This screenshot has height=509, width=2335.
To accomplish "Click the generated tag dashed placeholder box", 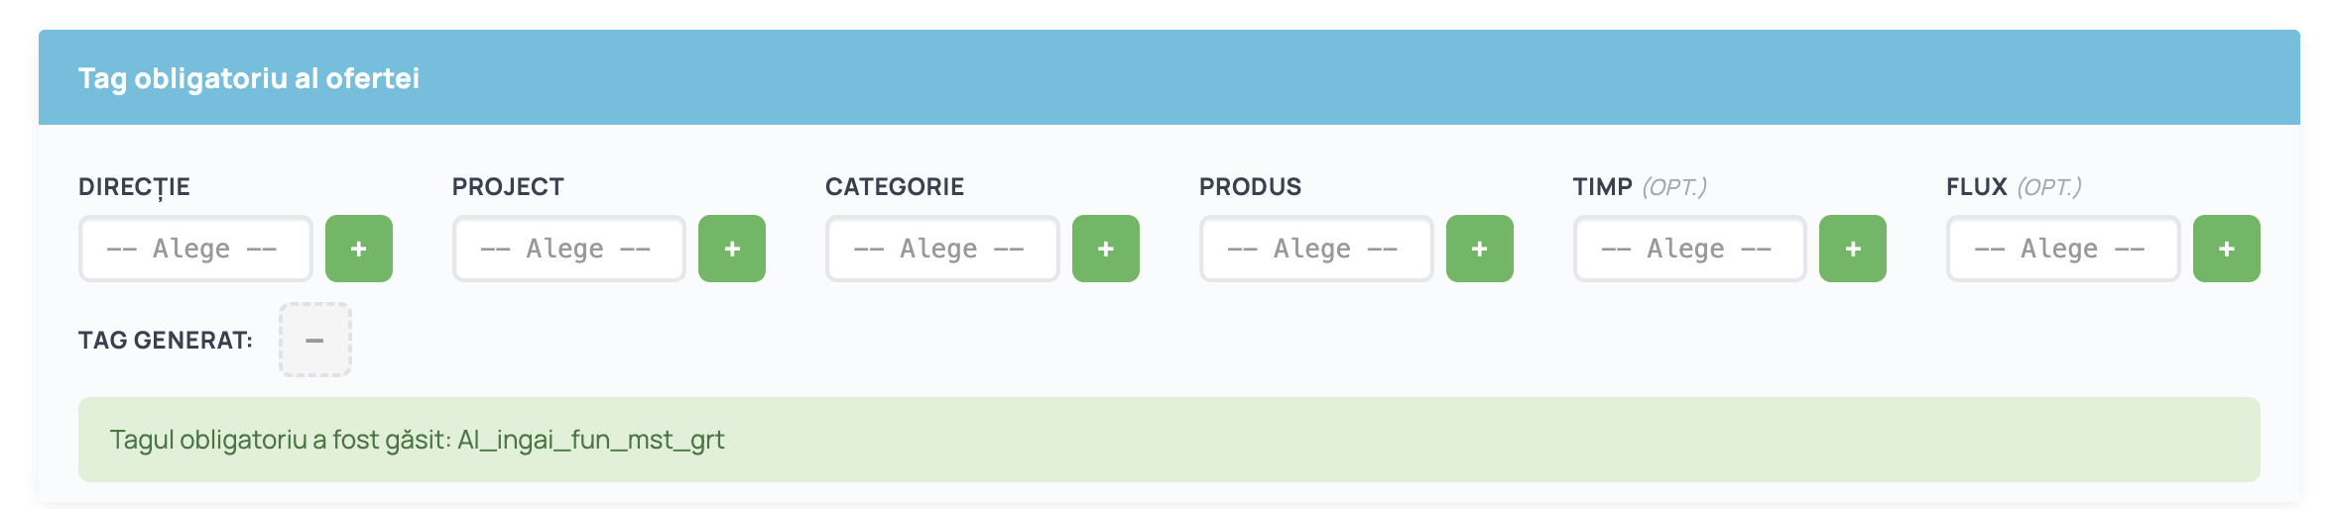I will (x=315, y=340).
